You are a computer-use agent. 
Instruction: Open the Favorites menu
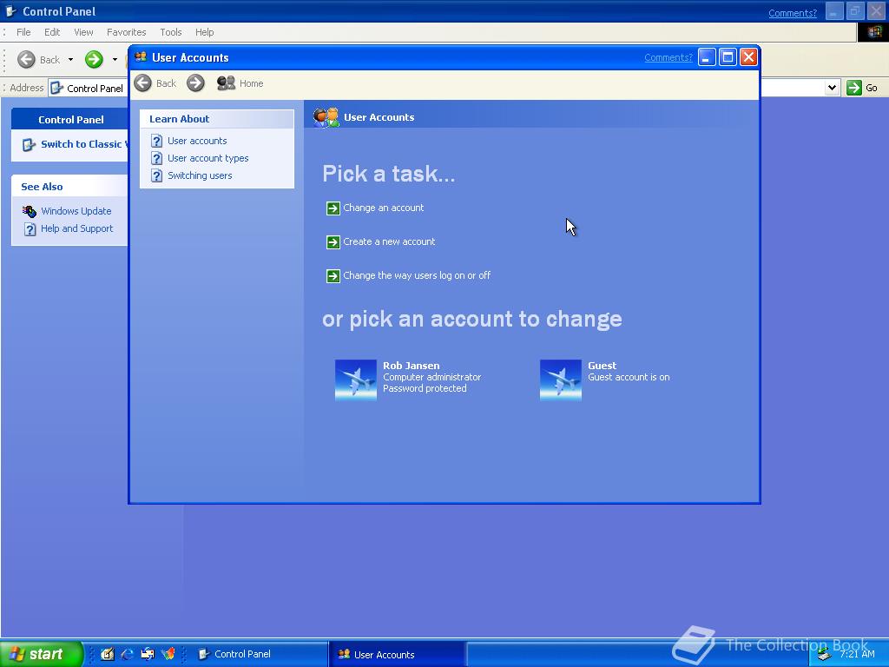[x=127, y=32]
